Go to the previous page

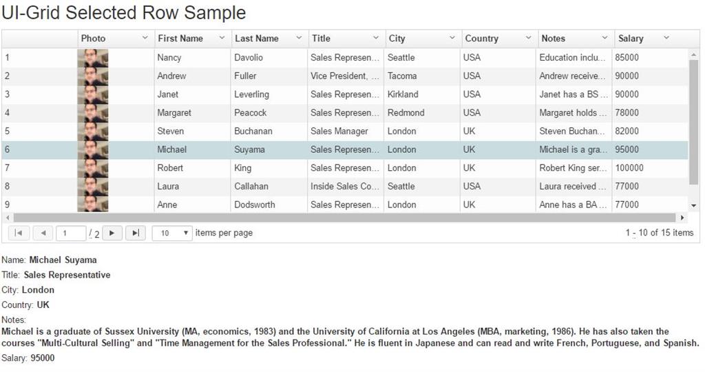pos(43,233)
